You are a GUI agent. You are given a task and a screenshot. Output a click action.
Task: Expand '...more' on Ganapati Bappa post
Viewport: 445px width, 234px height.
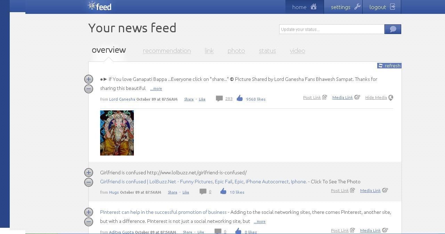[156, 89]
